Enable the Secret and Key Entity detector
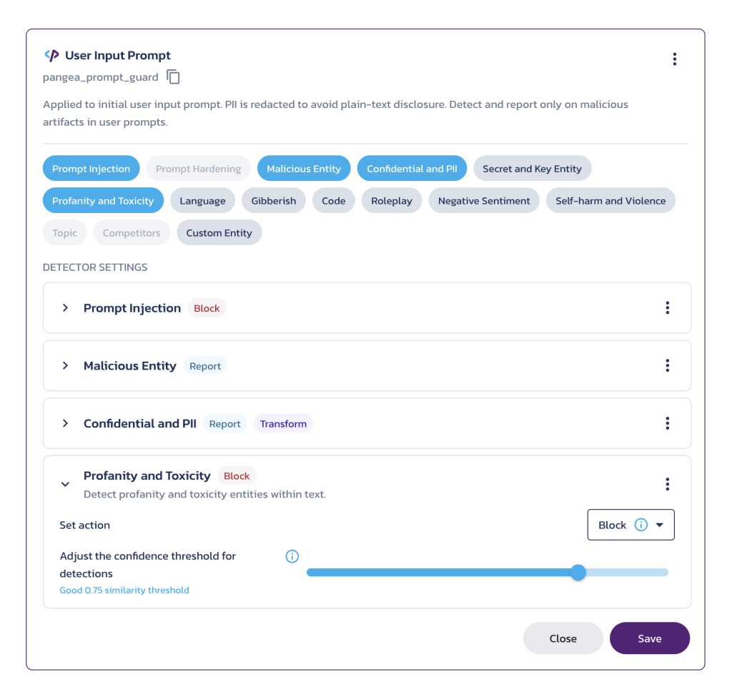 [532, 169]
